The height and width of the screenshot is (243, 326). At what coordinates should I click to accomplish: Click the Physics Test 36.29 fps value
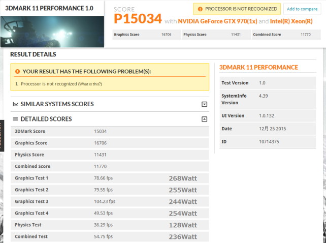coord(103,225)
